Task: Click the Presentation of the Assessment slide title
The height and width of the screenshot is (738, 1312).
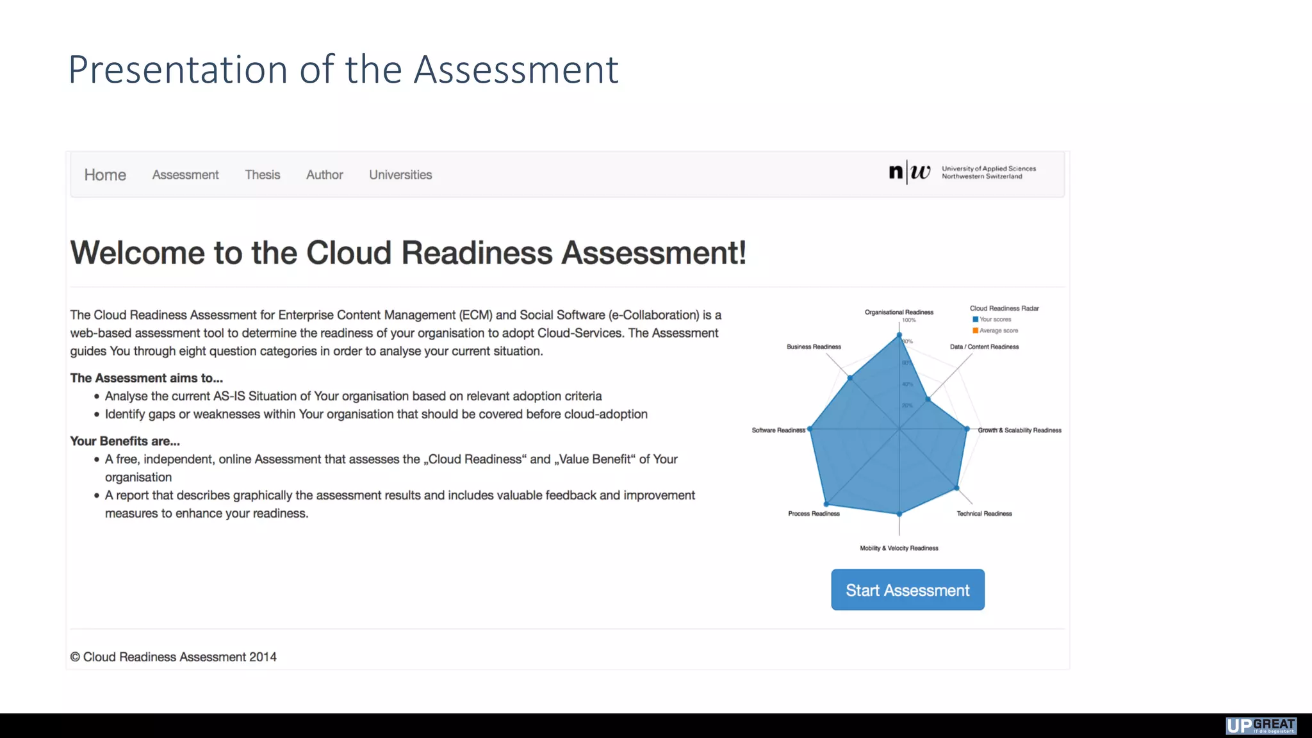Action: pos(343,69)
